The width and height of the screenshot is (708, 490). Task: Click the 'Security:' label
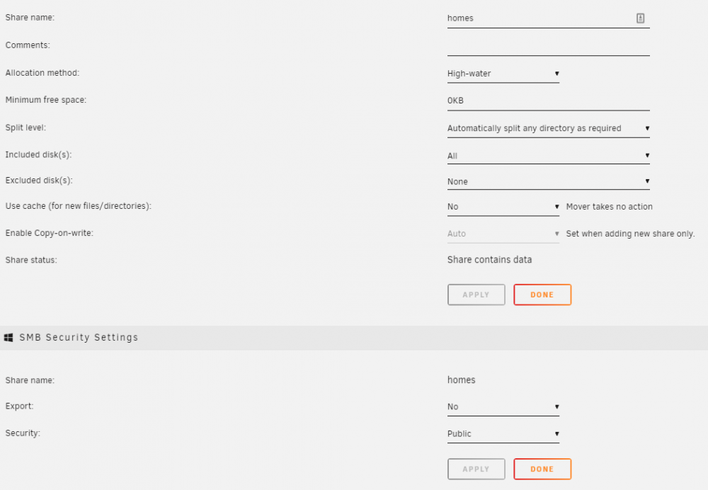pyautogui.click(x=23, y=433)
